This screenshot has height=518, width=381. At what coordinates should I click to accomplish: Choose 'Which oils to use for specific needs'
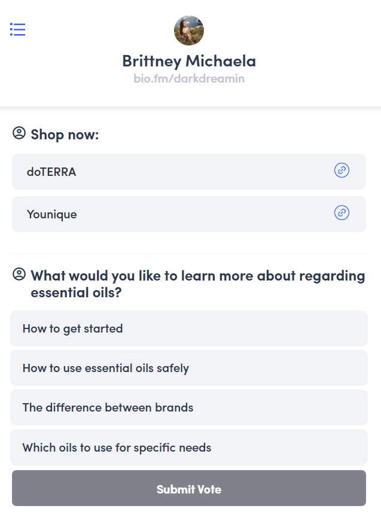tap(189, 447)
